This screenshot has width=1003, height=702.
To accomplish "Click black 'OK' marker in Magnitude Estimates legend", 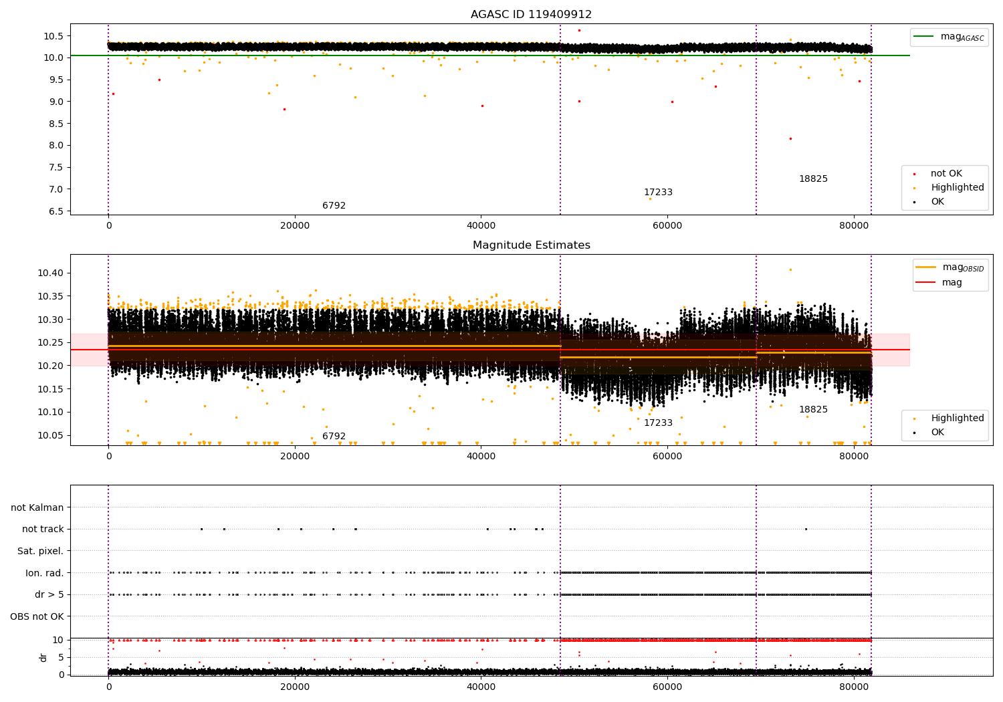I will [x=914, y=433].
